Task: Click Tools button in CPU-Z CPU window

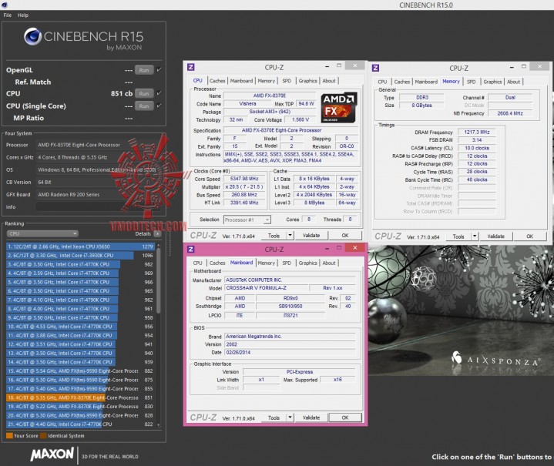Action: pos(274,235)
